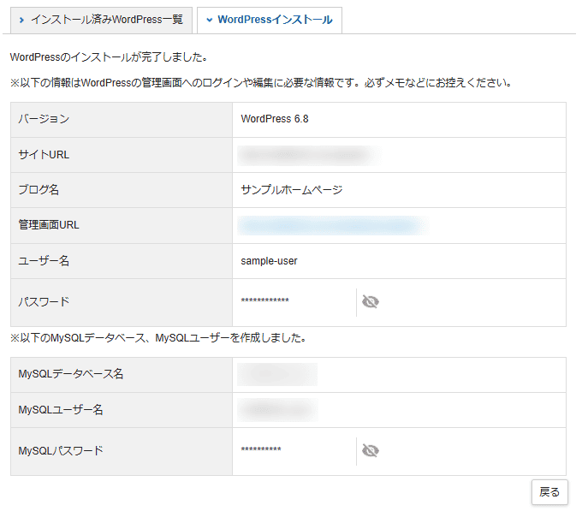Select the WordPressインストール tab
Screen dimensions: 582x517
pos(270,20)
